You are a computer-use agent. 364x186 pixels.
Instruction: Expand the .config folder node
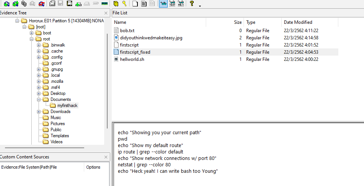pyautogui.click(x=39, y=57)
